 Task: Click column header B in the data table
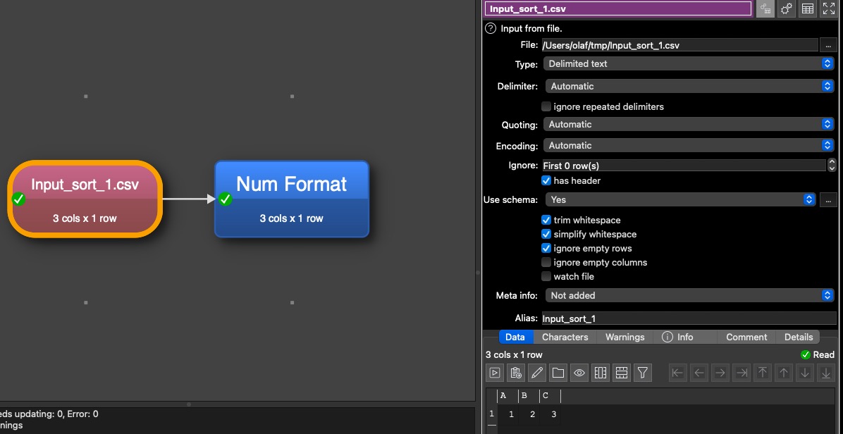tap(529, 396)
